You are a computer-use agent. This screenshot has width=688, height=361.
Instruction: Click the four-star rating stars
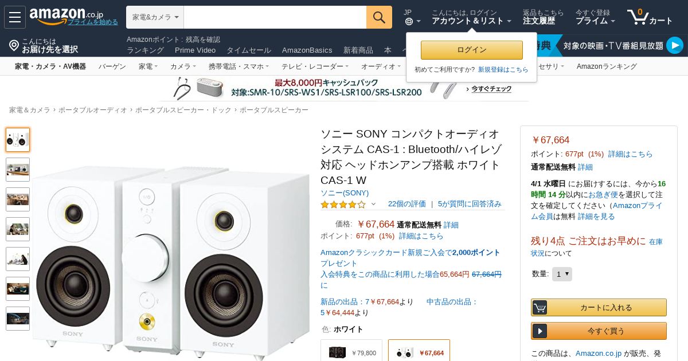(343, 204)
